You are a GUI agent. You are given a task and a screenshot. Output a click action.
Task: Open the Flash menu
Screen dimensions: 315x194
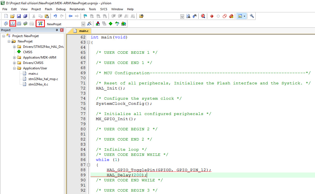48,9
